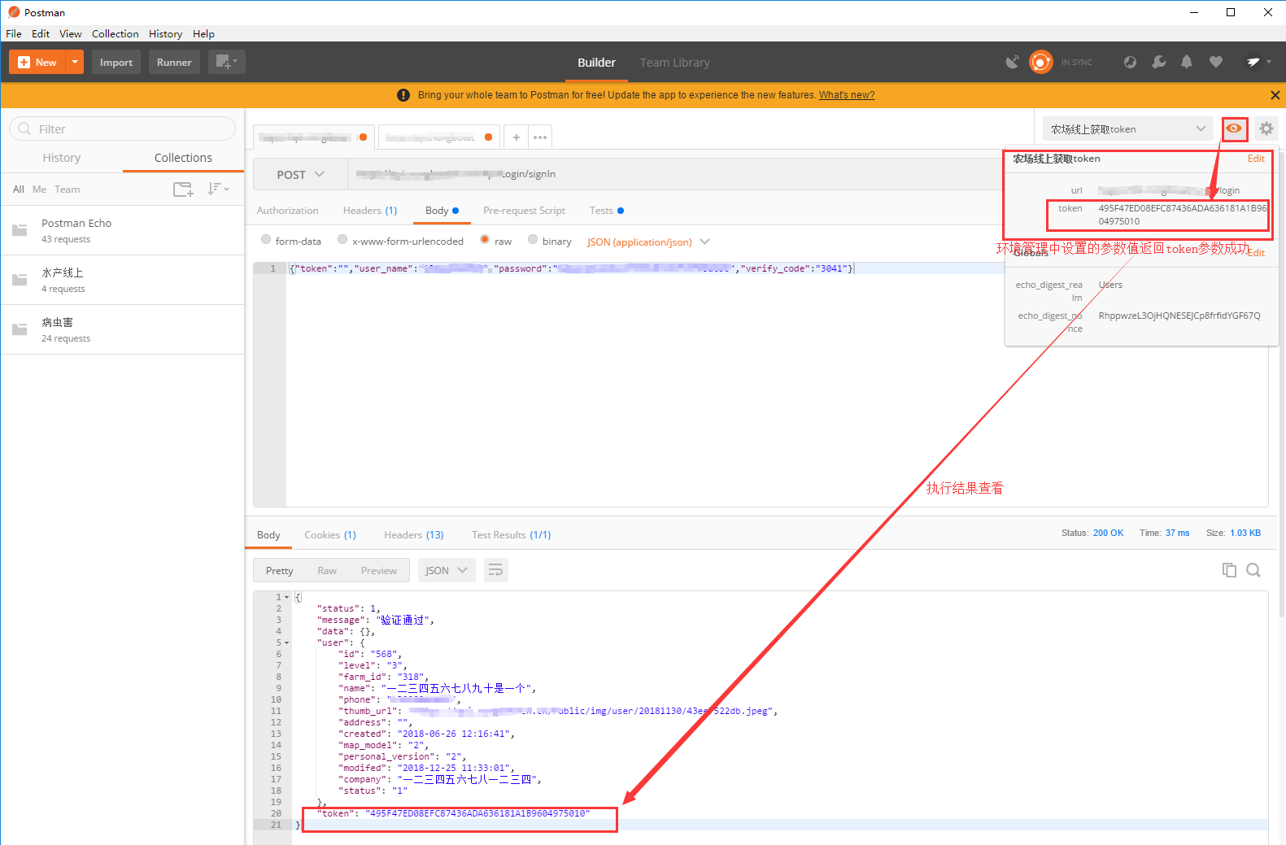This screenshot has height=845, width=1286.
Task: Filter collections by Team
Action: tap(68, 189)
